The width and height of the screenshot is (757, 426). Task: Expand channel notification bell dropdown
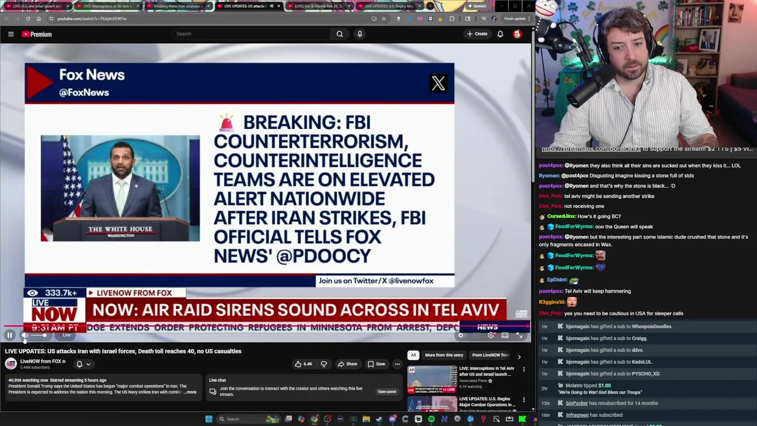pos(83,364)
